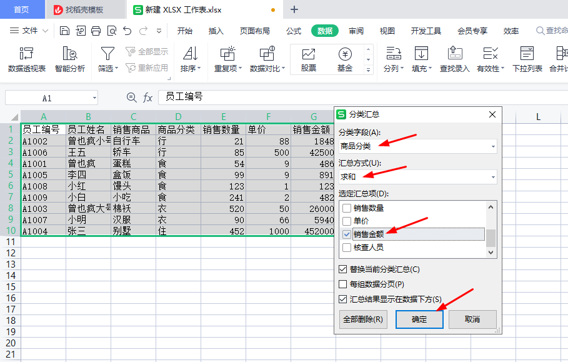Click the save icon in quick toolbar
568x362 pixels.
(64, 31)
